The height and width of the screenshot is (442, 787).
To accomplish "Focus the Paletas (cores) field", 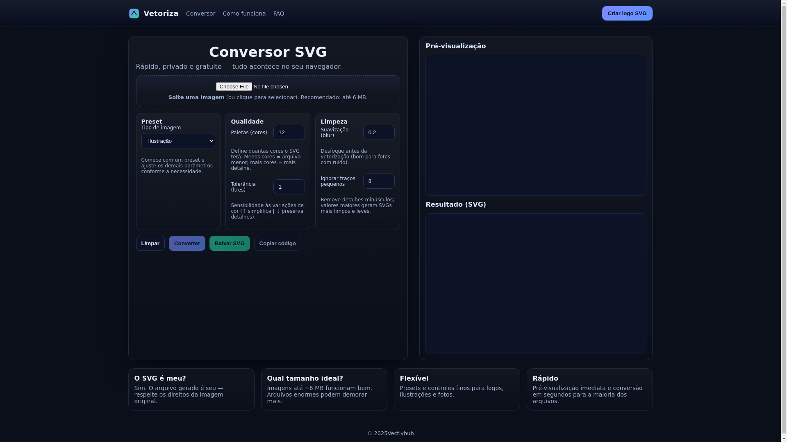I will point(289,132).
